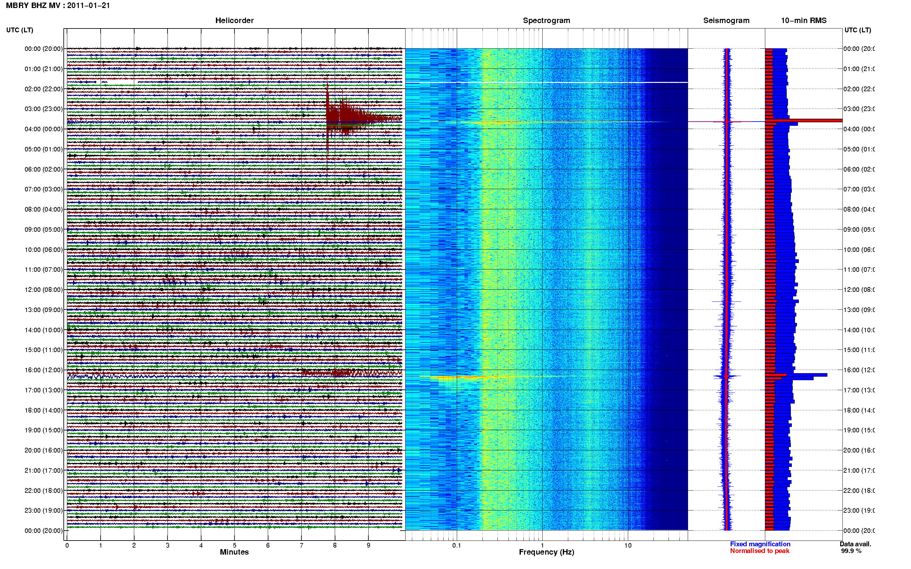Viewport: 911px width, 569px height.
Task: Click the 04:00 (00:00) left time label
Action: point(44,129)
